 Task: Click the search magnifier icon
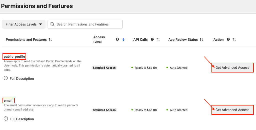tap(52, 24)
